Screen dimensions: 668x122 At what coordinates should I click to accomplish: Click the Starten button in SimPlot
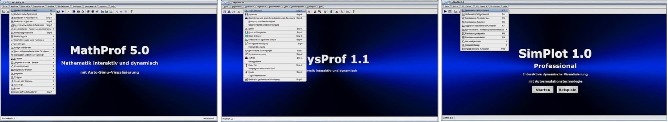pos(543,90)
